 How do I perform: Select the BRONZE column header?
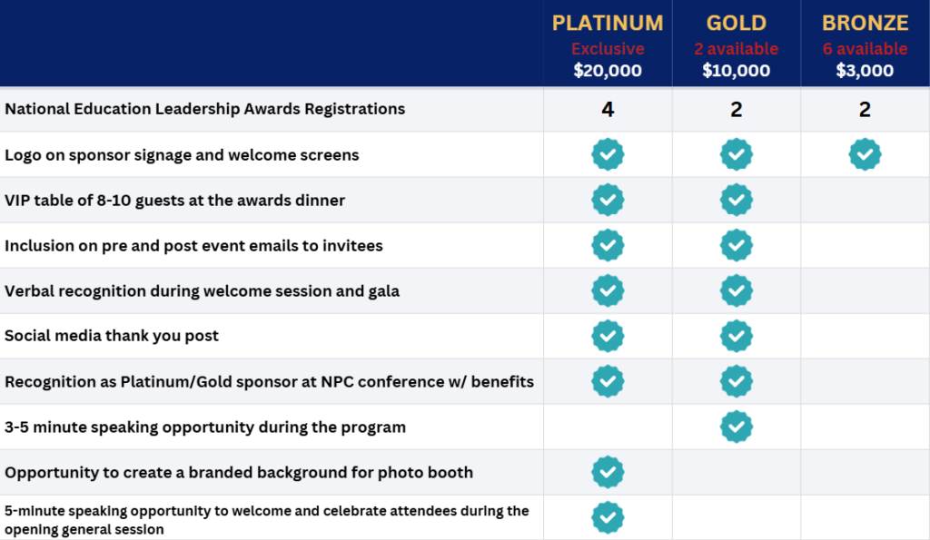[x=865, y=23]
